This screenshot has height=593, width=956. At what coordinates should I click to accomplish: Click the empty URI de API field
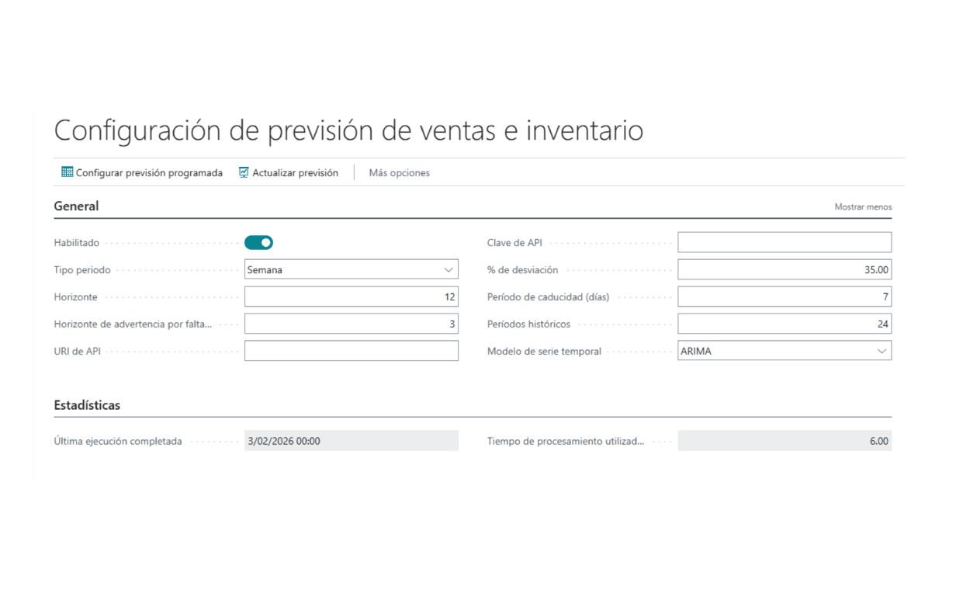coord(351,351)
